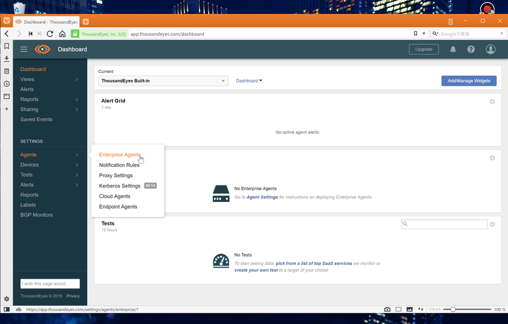Go back with browser back arrow
The width and height of the screenshot is (508, 324).
tap(7, 34)
